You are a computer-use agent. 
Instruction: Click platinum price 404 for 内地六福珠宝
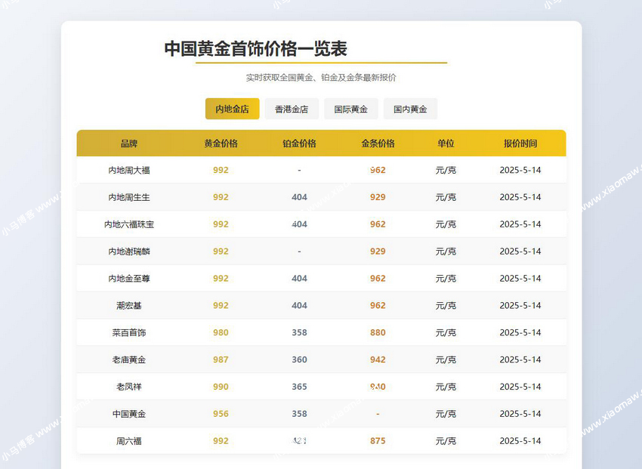click(x=299, y=224)
